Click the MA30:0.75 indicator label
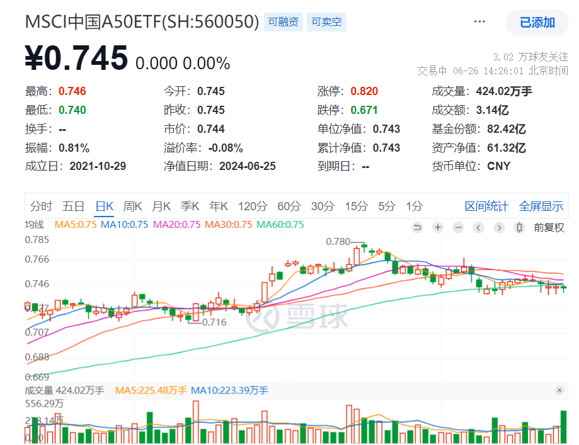The width and height of the screenshot is (579, 445). pos(228,224)
